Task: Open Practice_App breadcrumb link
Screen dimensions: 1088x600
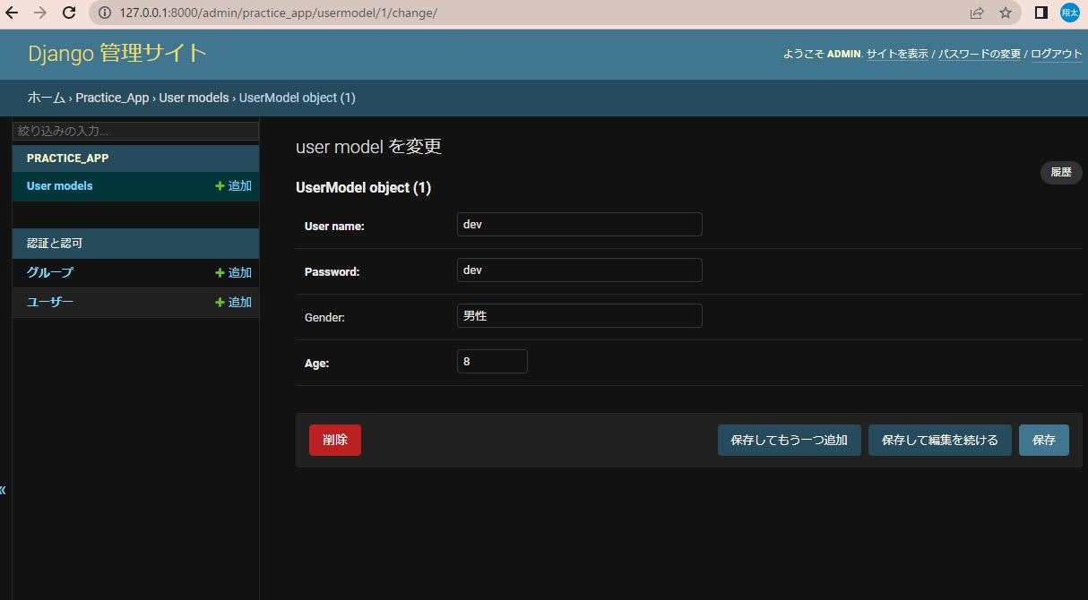Action: [112, 98]
